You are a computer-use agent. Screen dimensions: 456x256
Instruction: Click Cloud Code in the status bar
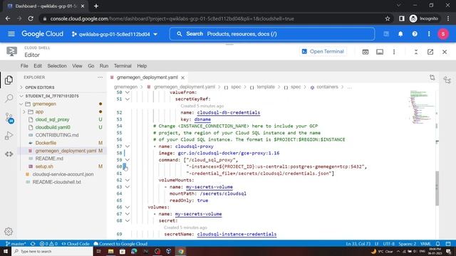click(76, 244)
